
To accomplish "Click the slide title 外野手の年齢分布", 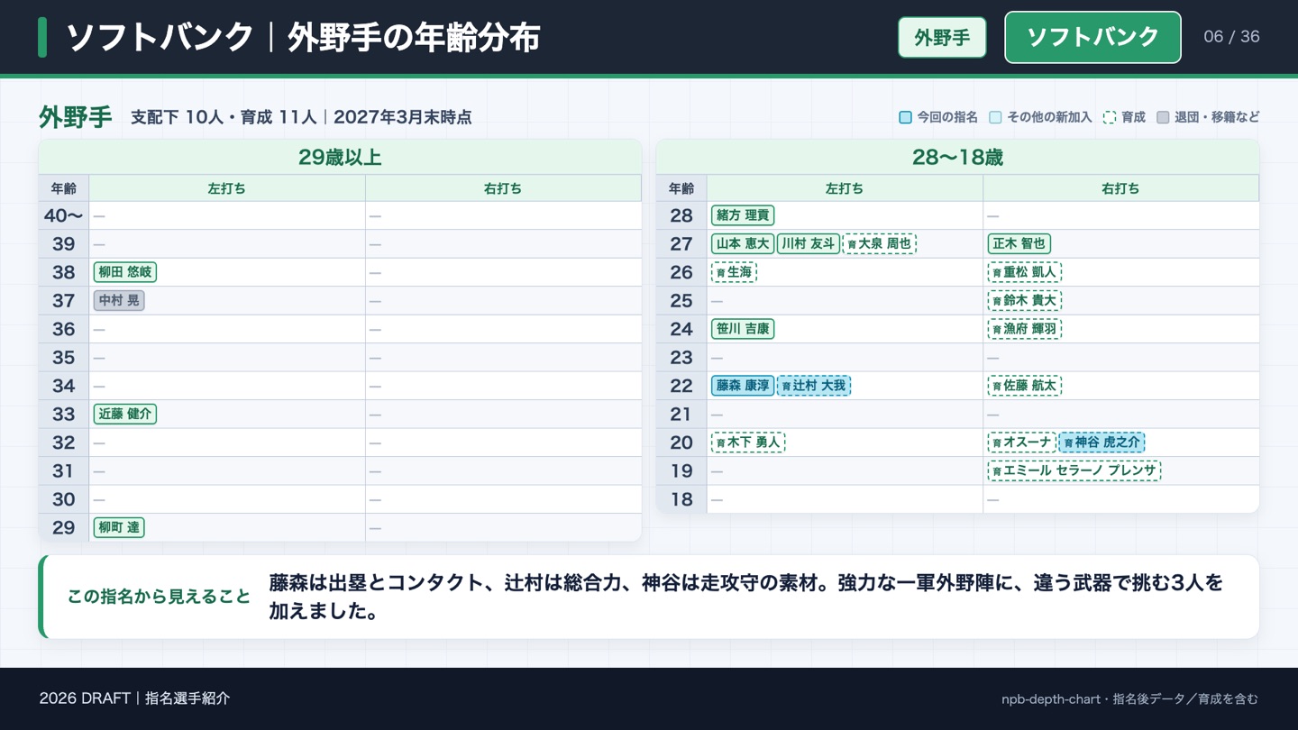I will [x=414, y=38].
